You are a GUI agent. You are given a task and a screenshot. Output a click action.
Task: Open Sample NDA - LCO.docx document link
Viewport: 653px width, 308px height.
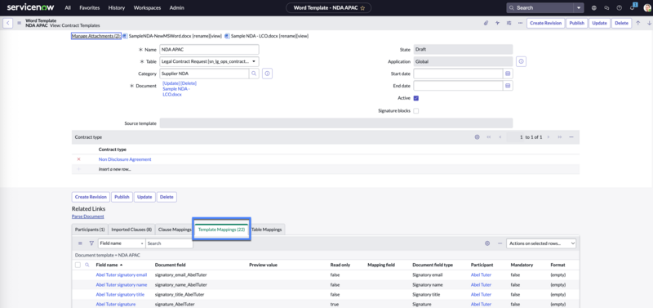pyautogui.click(x=176, y=92)
